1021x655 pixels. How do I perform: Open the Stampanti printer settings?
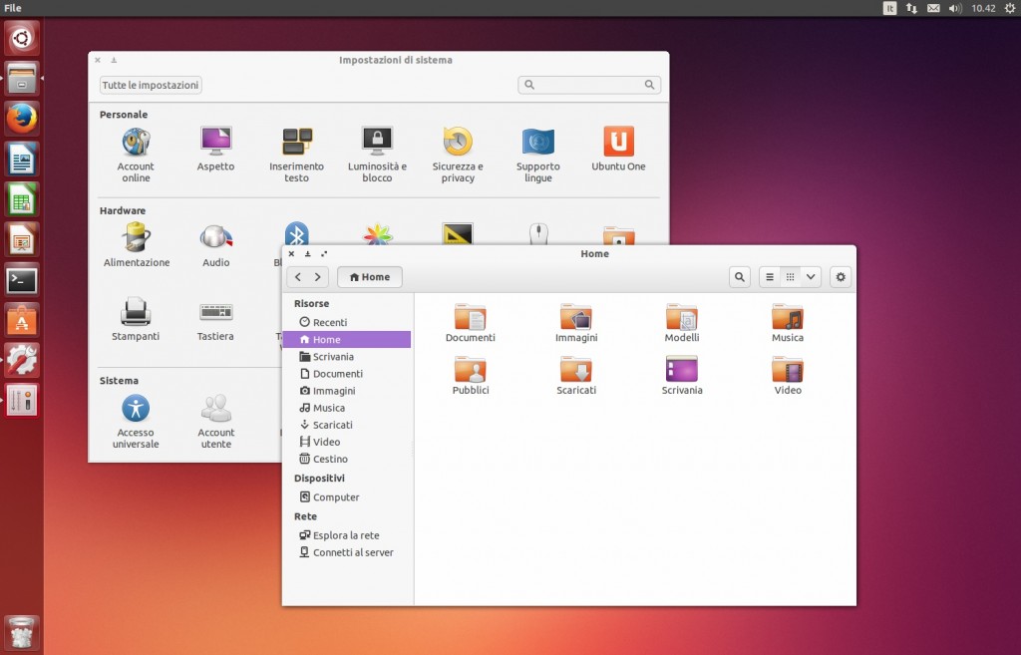point(136,313)
